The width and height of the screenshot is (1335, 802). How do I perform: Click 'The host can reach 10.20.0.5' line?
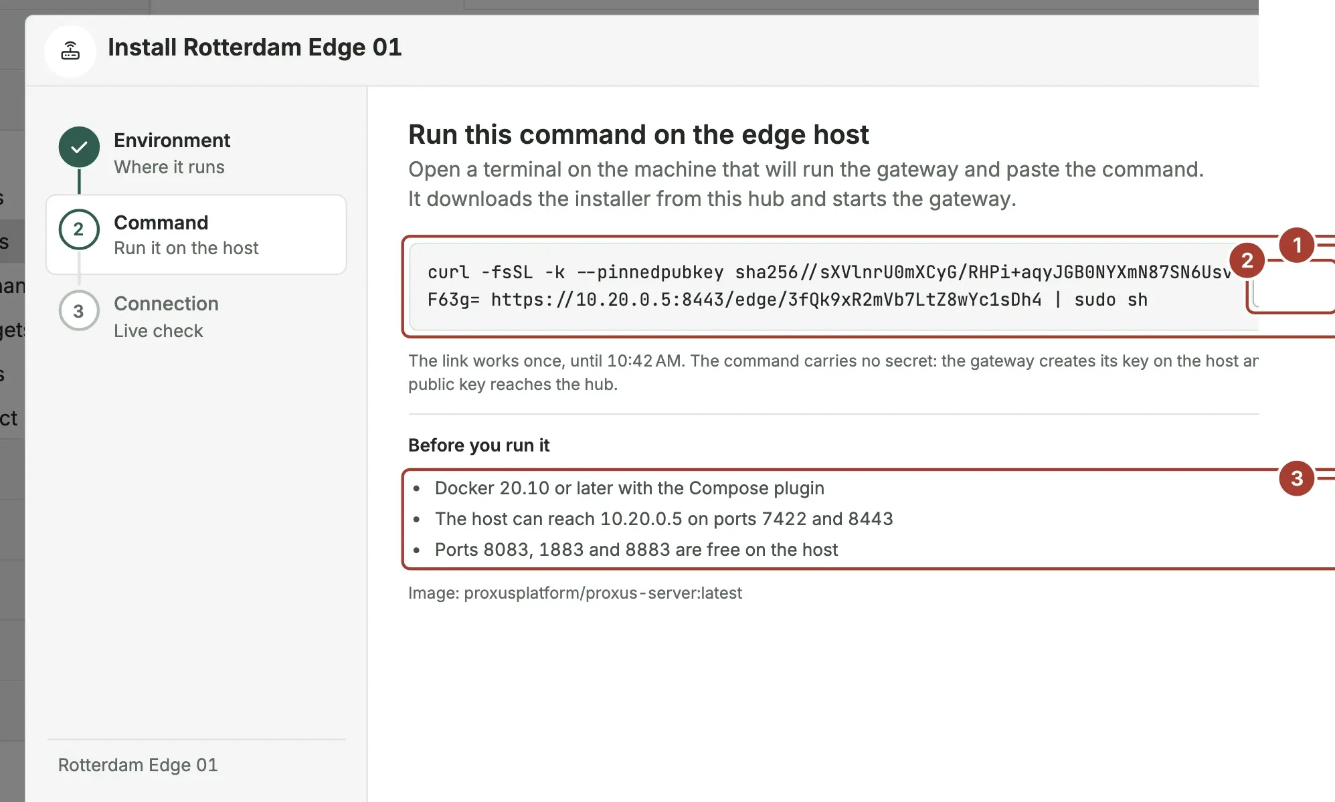click(x=664, y=519)
